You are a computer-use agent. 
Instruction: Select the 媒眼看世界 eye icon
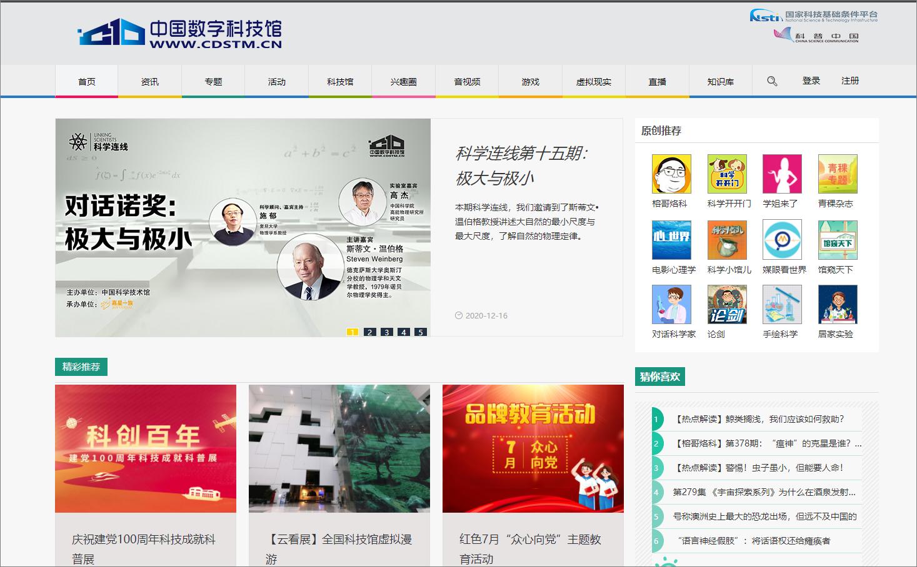click(782, 240)
